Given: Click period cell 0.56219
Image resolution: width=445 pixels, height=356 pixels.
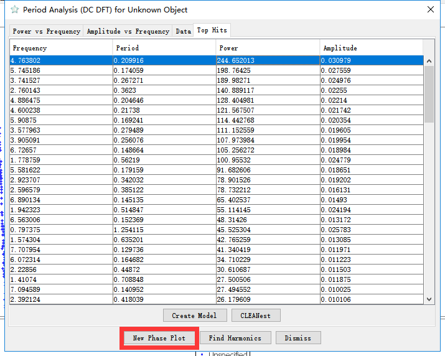Looking at the screenshot, I should click(164, 160).
